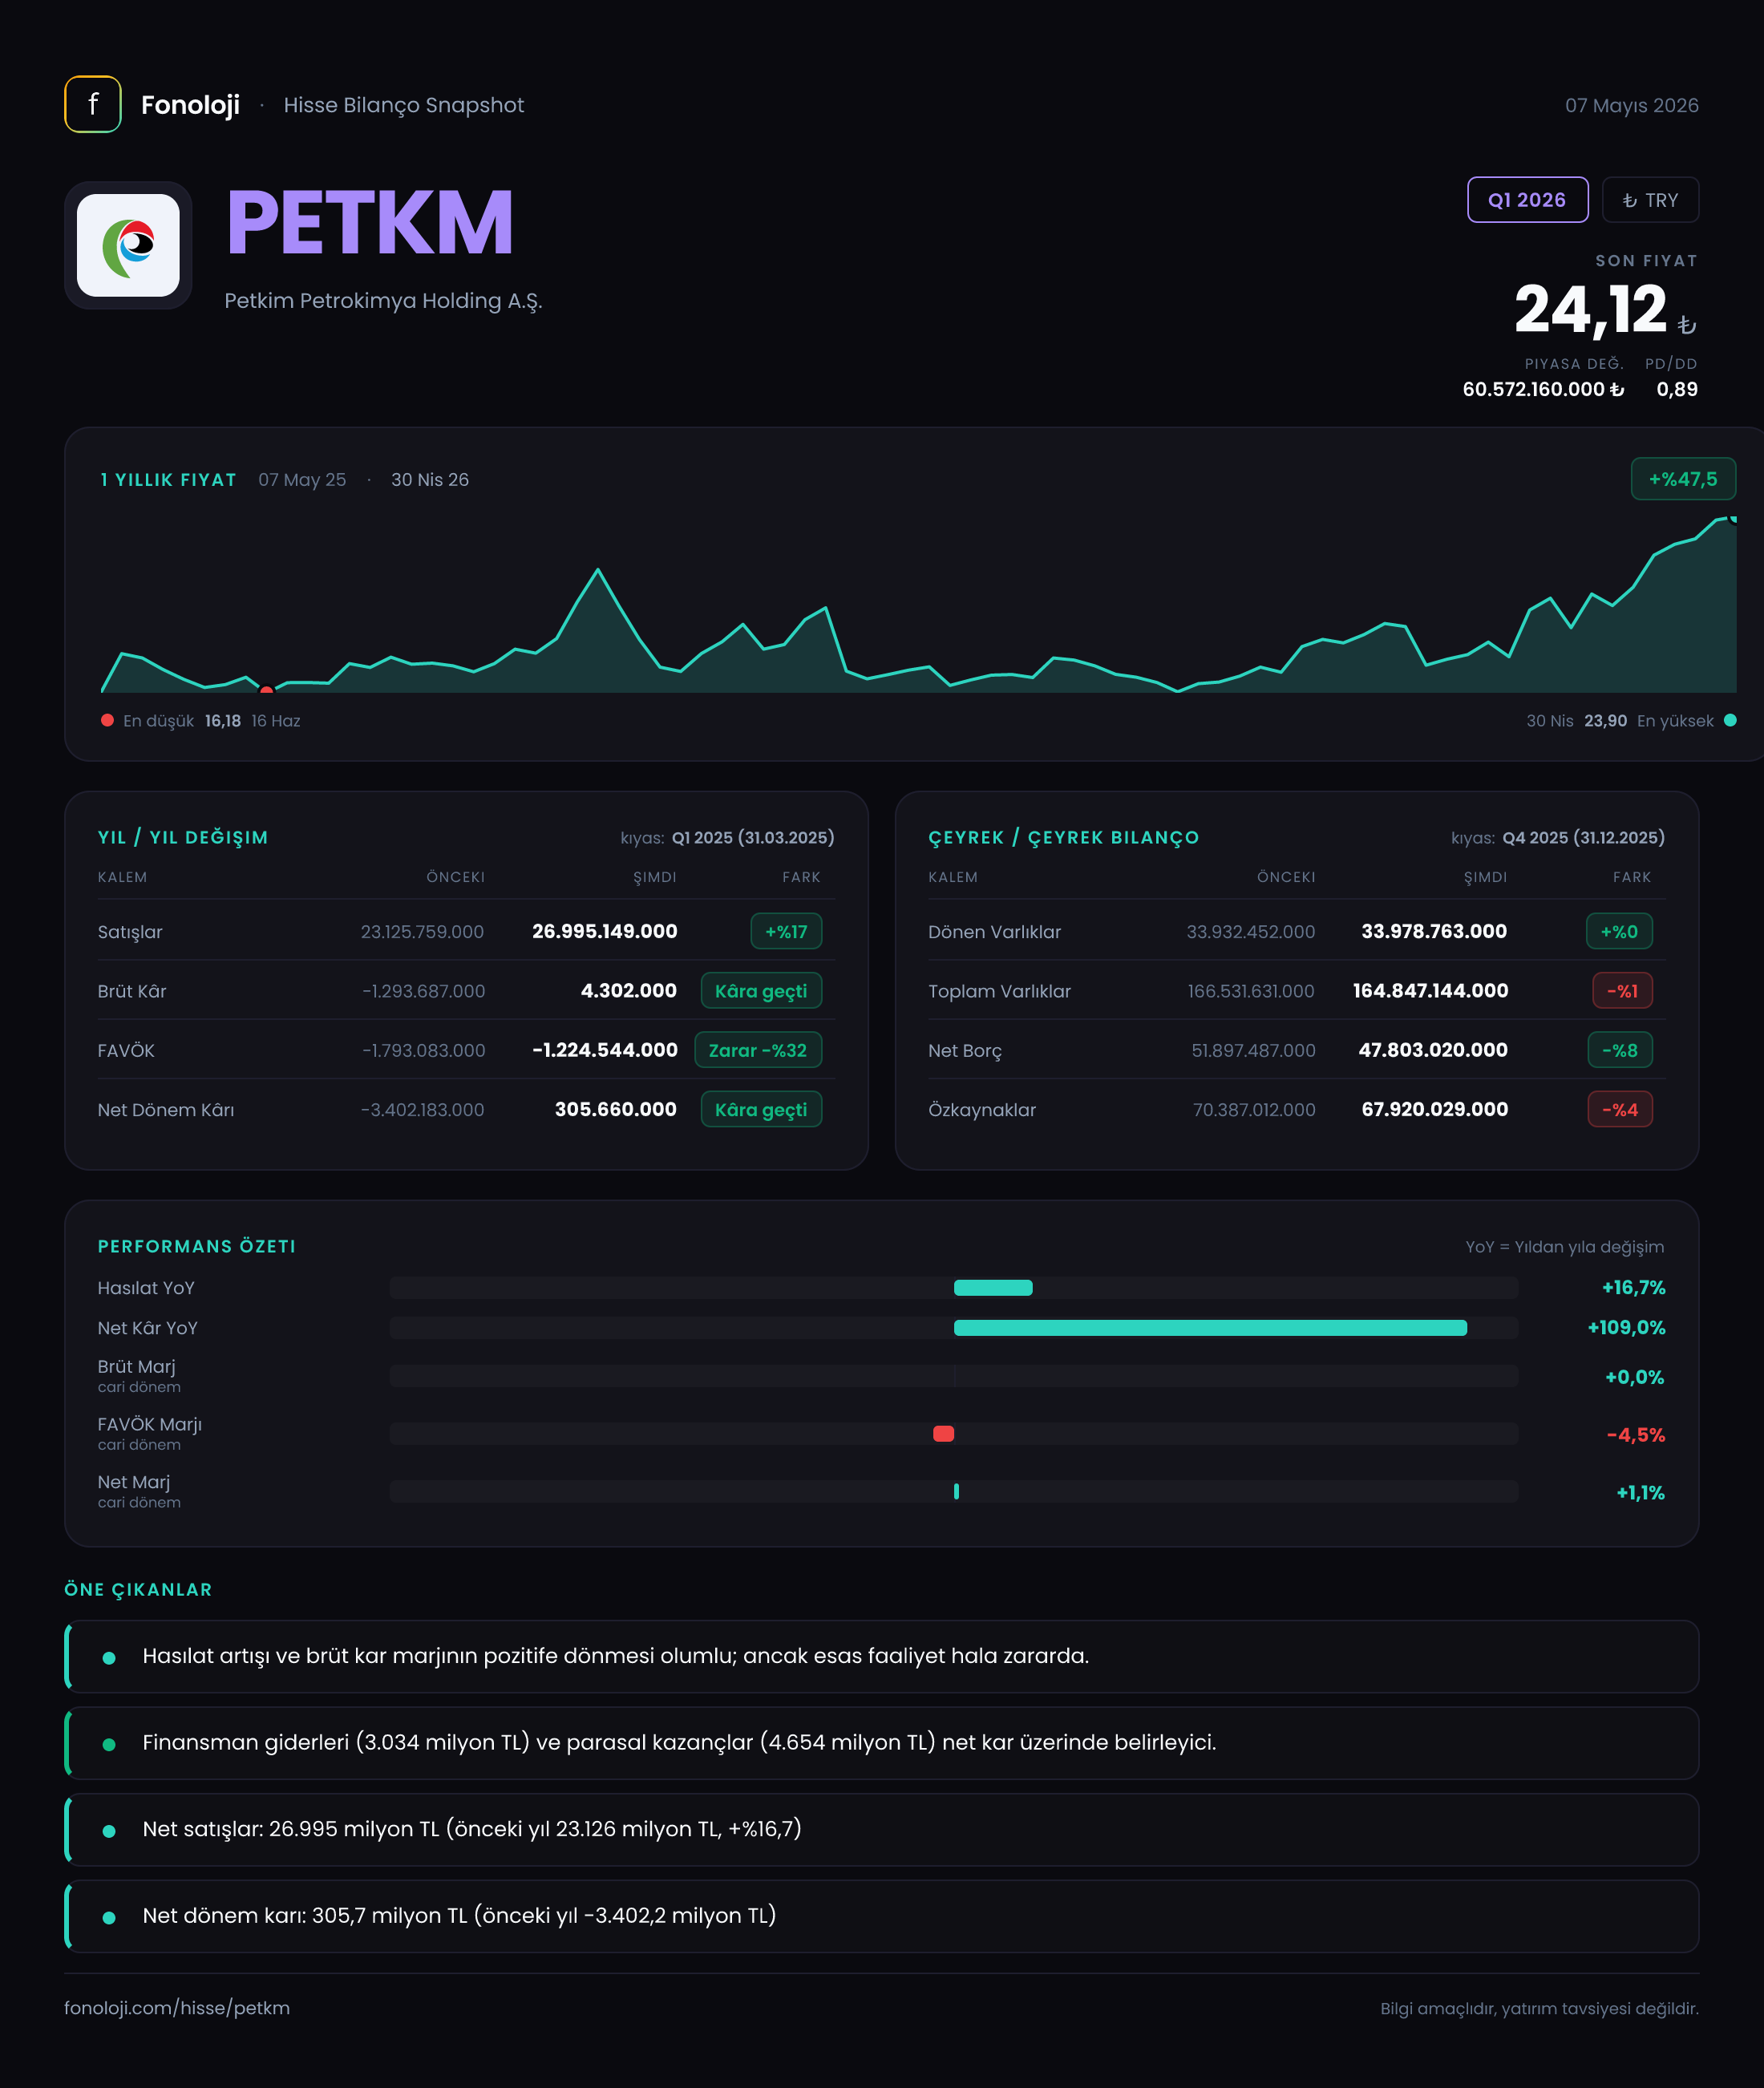The width and height of the screenshot is (1764, 2088).
Task: Click the YIL / YIL DEĞİŞİM section header
Action: point(183,838)
